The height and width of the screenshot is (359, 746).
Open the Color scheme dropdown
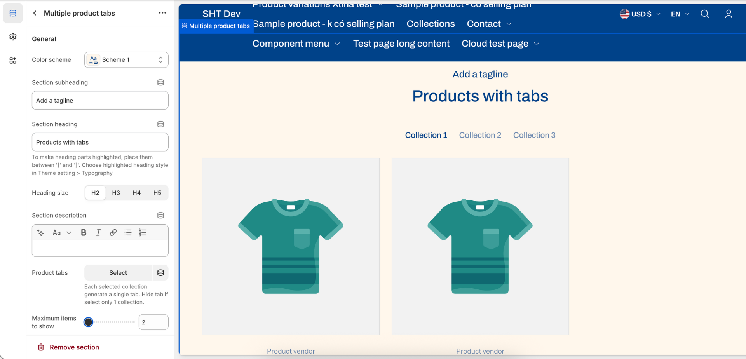126,60
